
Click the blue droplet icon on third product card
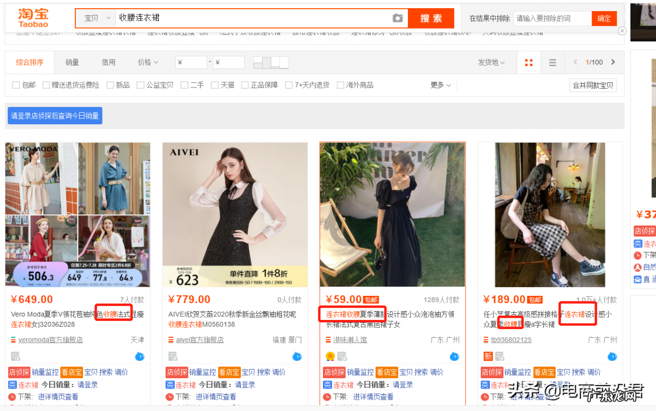click(x=454, y=356)
